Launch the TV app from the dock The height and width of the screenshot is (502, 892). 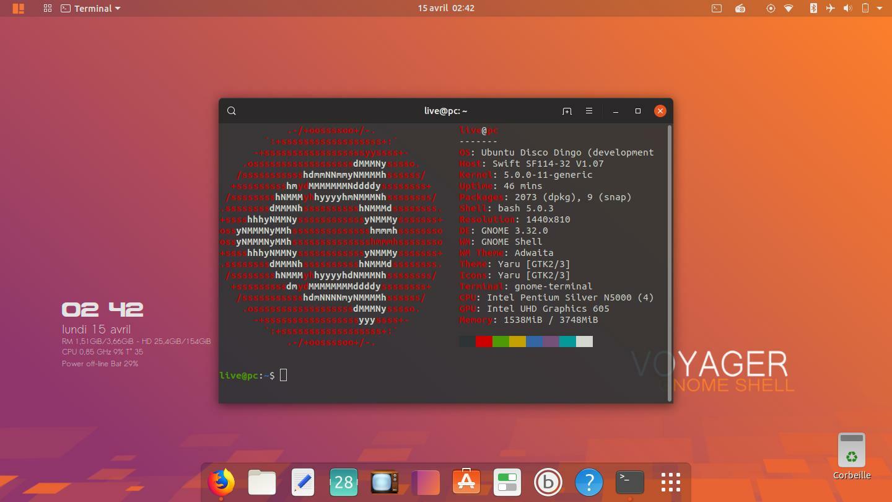click(385, 482)
